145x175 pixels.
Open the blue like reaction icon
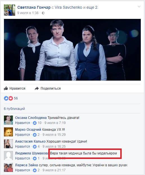(6, 98)
